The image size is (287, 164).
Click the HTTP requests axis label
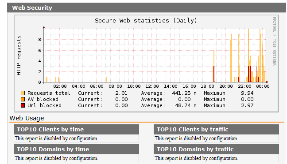(19, 56)
